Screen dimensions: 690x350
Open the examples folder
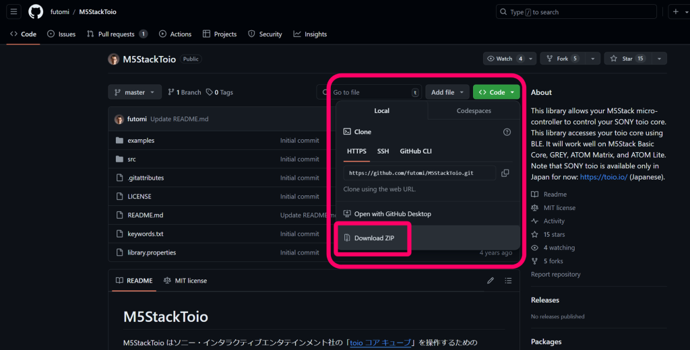(x=141, y=140)
